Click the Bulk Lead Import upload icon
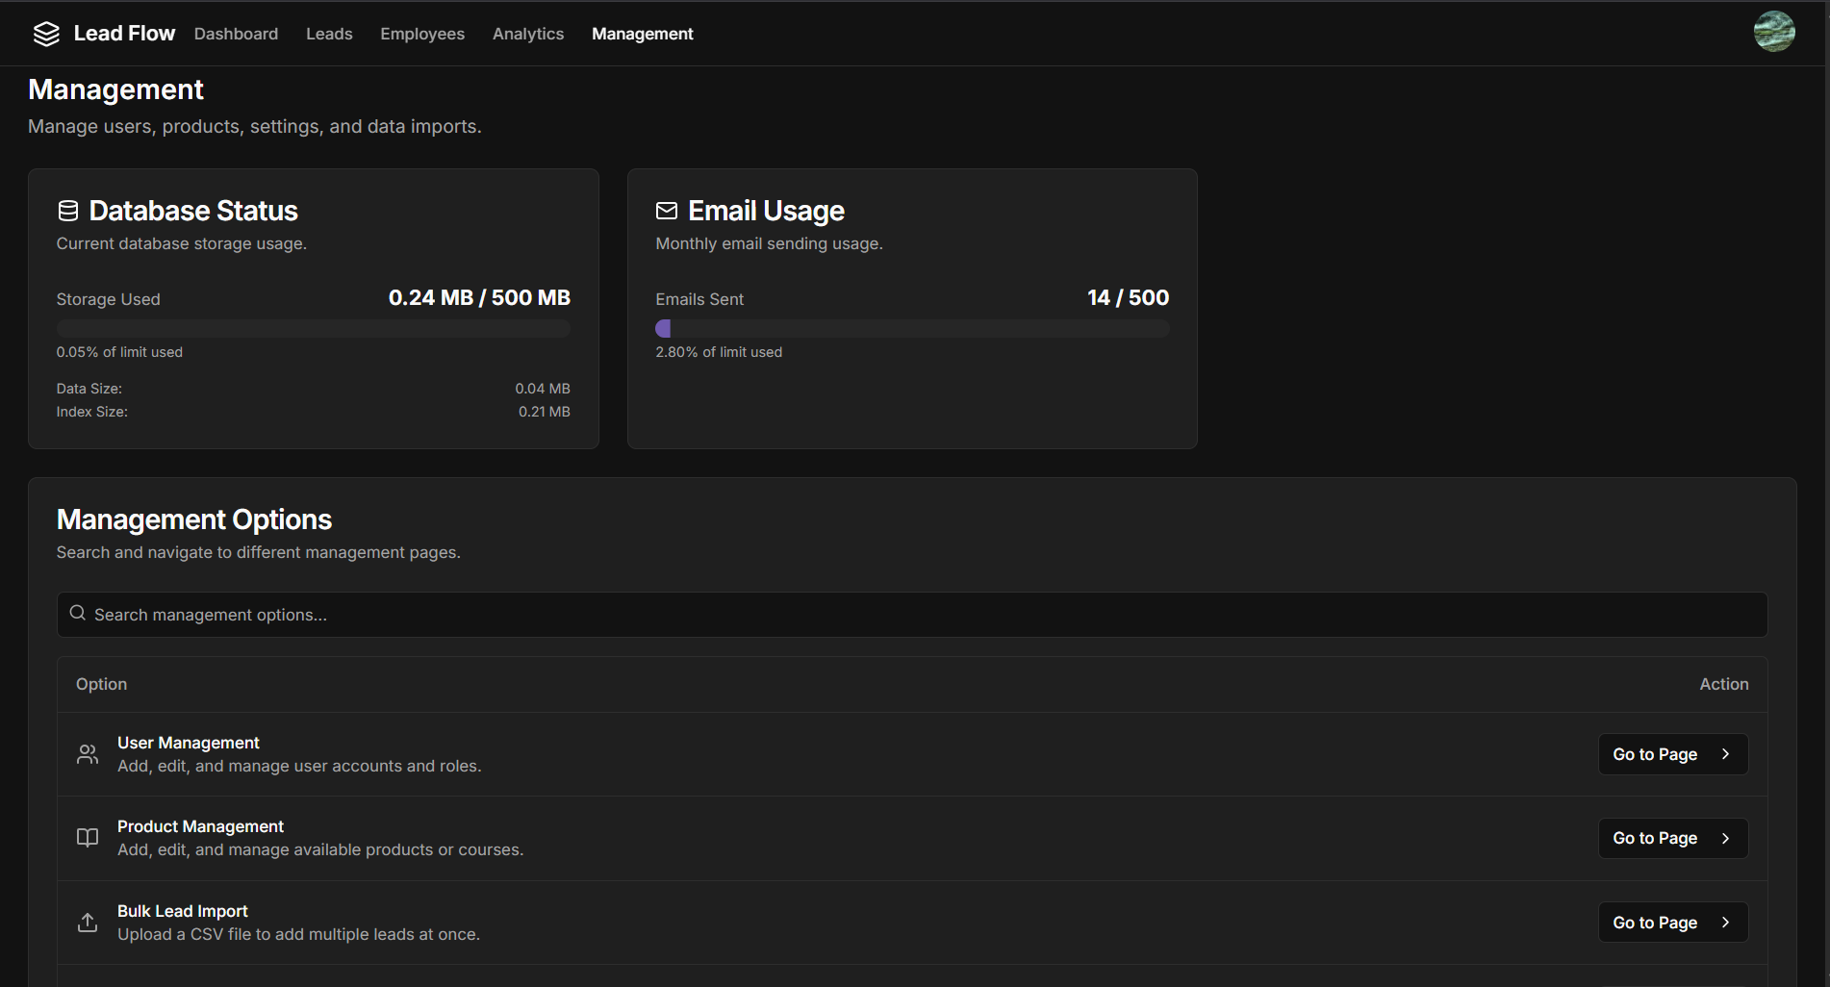 (x=87, y=922)
